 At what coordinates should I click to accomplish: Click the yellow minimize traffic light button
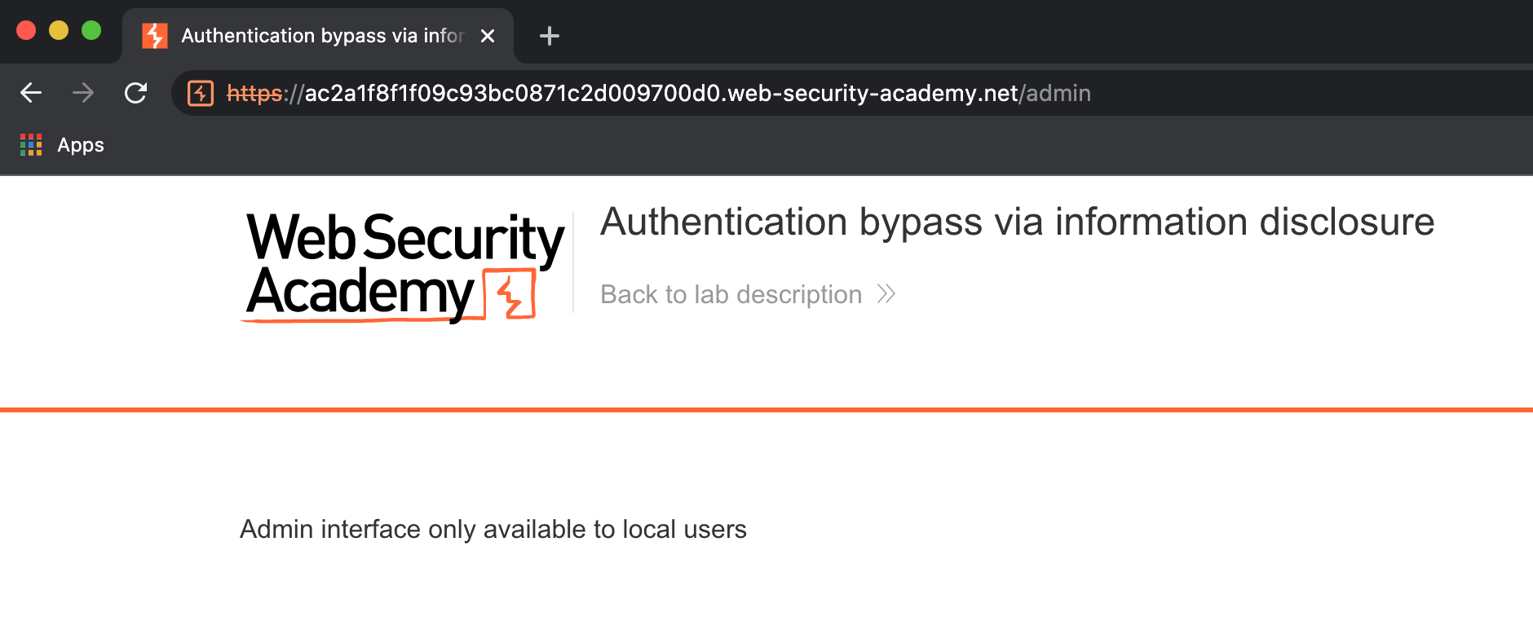coord(58,29)
